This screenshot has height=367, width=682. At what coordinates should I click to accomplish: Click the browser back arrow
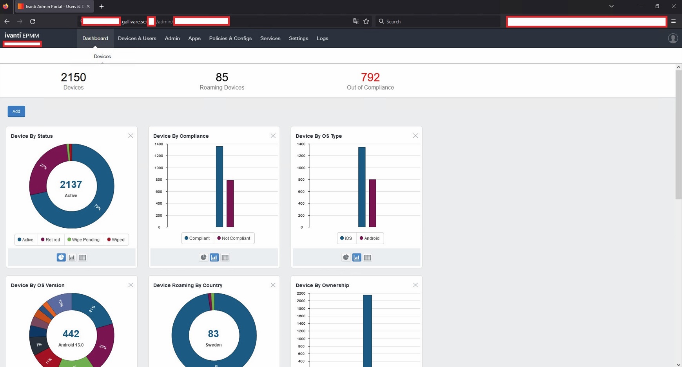7,22
